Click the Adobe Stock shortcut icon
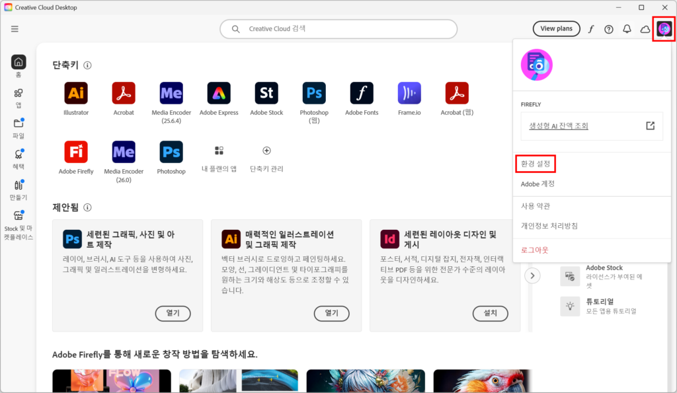Viewport: 677px width, 393px height. click(x=266, y=93)
